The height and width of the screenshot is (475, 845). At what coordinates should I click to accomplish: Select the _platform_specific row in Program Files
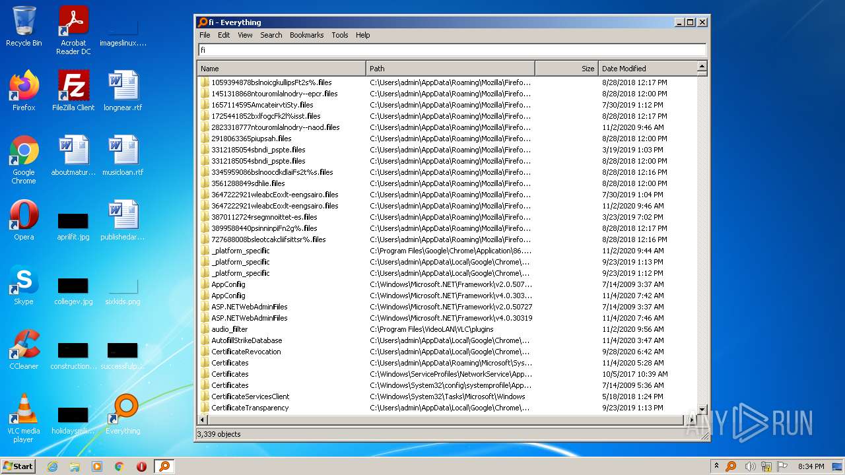447,251
